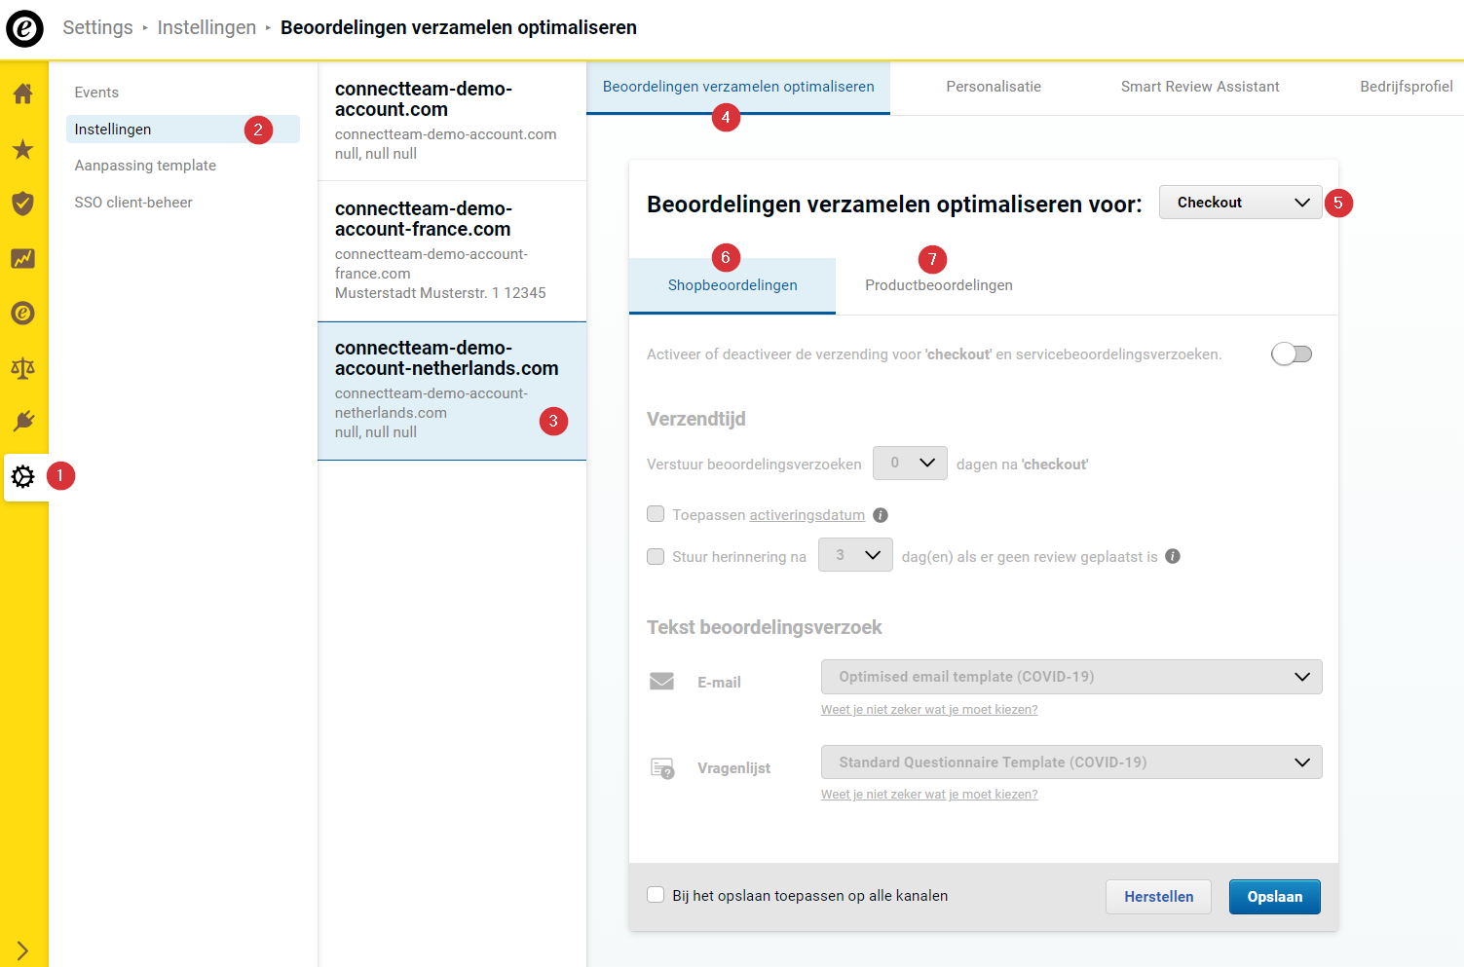Open the circular e-badge sidebar icon
This screenshot has height=967, width=1464.
22,313
